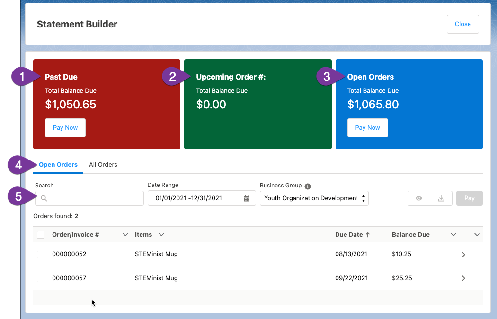497x319 pixels.
Task: Click inside the Search input field
Action: [x=90, y=198]
